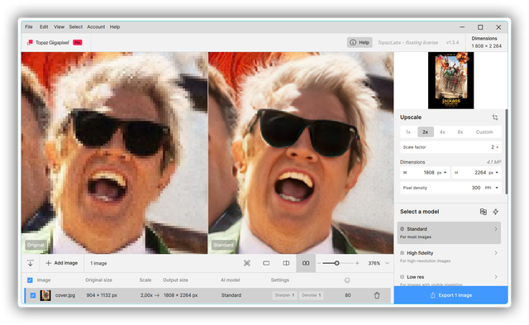Open the Select menu
The height and width of the screenshot is (325, 529).
(x=75, y=26)
